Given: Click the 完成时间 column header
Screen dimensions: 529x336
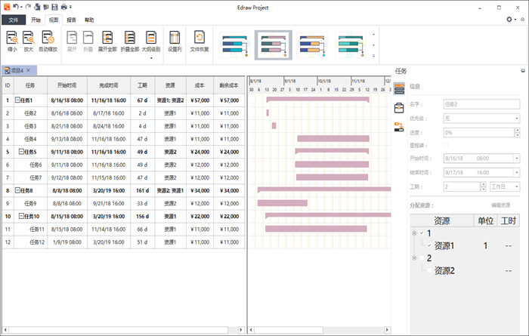Looking at the screenshot, I should [109, 85].
